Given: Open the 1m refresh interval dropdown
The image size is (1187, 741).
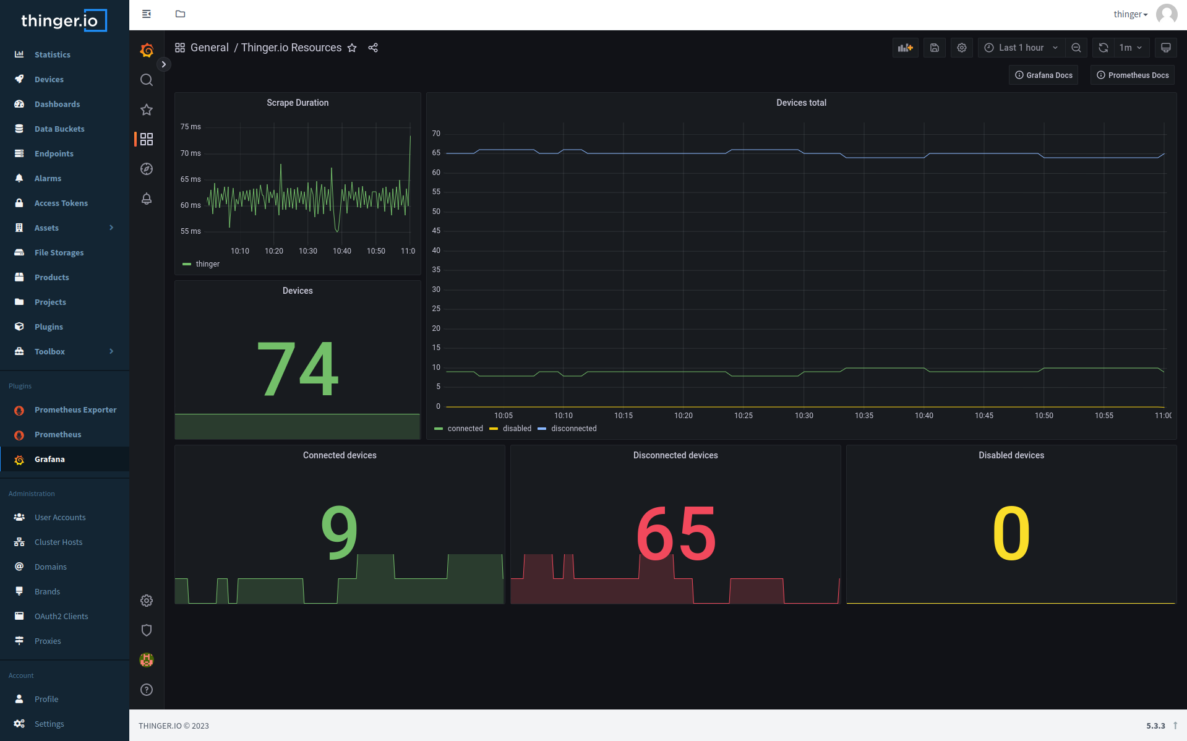Looking at the screenshot, I should [x=1131, y=48].
